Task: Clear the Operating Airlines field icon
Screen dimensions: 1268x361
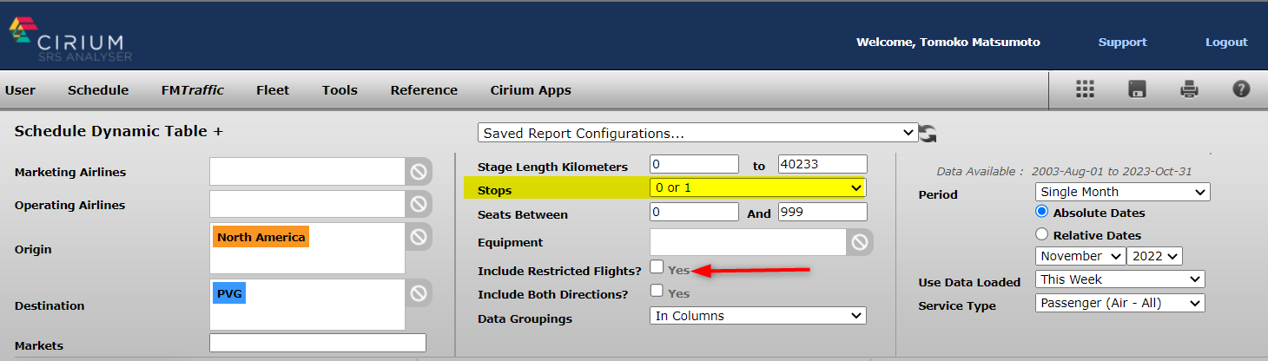Action: pos(419,204)
